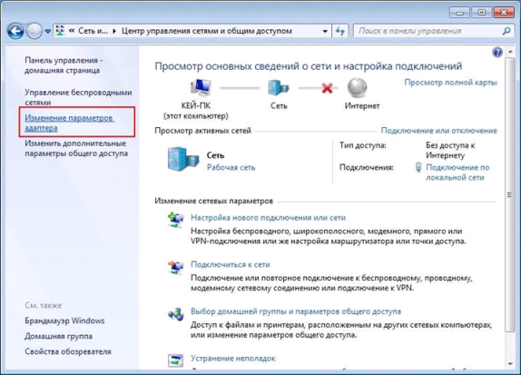Image resolution: width=521 pixels, height=375 pixels.
Task: Click the scroll down arrow of the scrollbar
Action: (x=510, y=364)
